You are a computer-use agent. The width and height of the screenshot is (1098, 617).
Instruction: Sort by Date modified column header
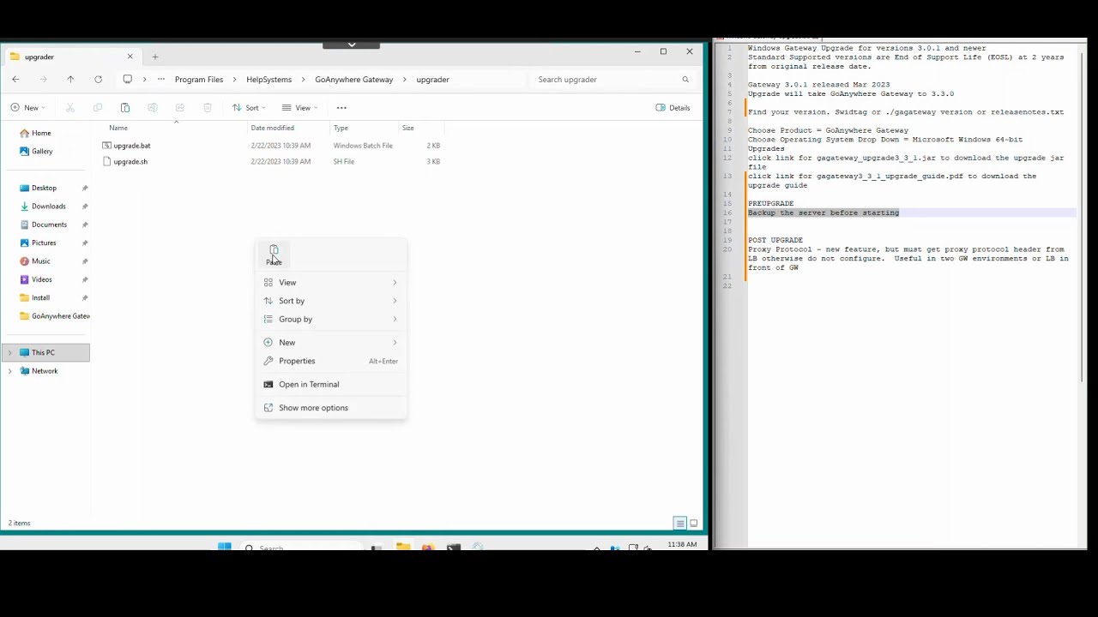point(272,129)
